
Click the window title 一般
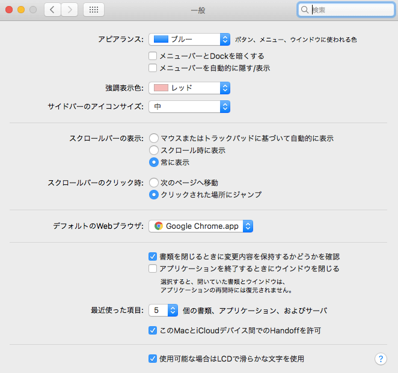click(x=198, y=10)
